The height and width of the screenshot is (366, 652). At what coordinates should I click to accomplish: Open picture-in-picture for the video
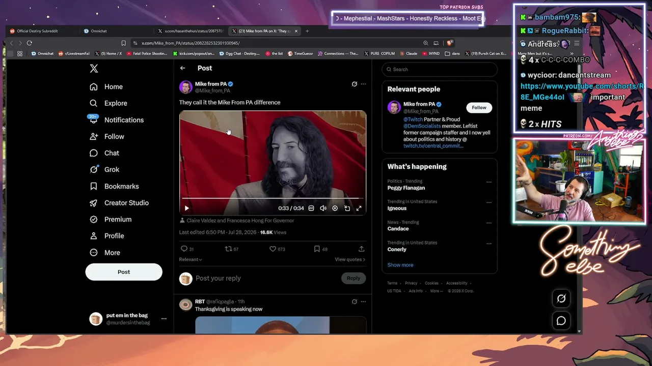pyautogui.click(x=347, y=208)
